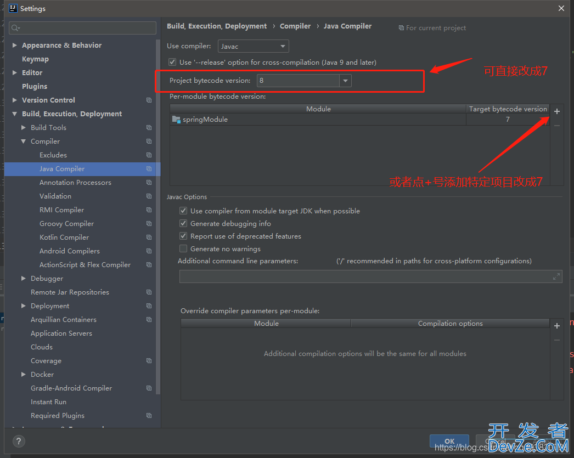Click the springModule folder icon

(x=176, y=119)
